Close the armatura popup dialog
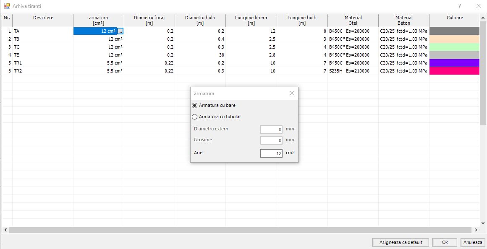This screenshot has width=487, height=249. pyautogui.click(x=292, y=93)
